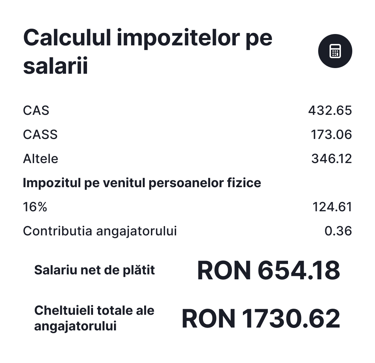The image size is (375, 363).
Task: Select the CASS amount 173.06
Action: pos(331,135)
